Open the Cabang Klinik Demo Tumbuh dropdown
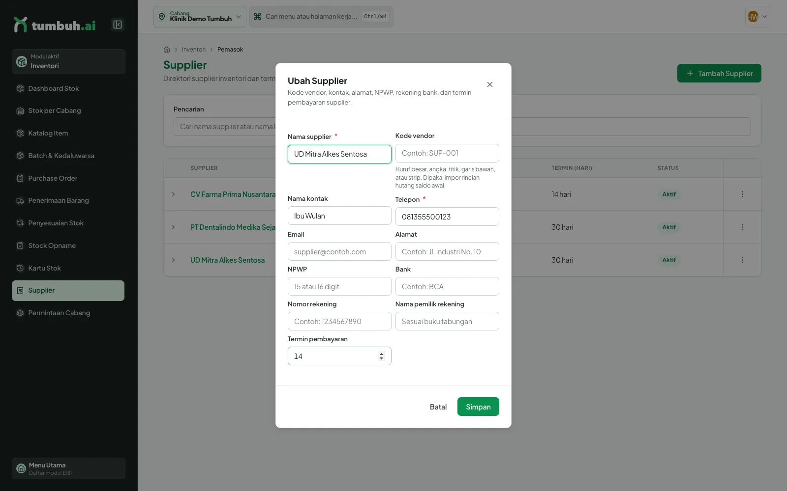The width and height of the screenshot is (787, 491). click(200, 17)
